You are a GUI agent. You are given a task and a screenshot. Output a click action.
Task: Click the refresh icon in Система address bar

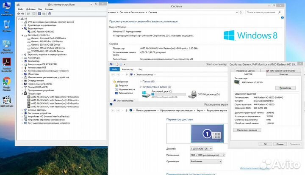tap(241, 12)
